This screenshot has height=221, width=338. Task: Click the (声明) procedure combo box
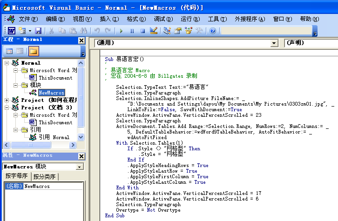pyautogui.click(x=311, y=43)
